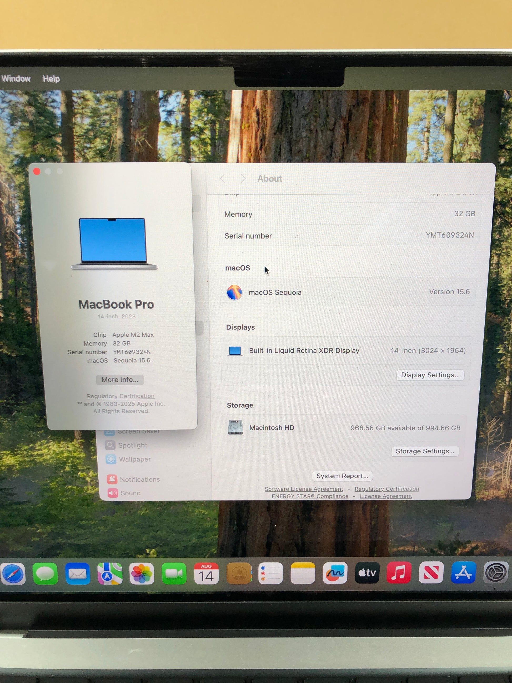Open License Agreement link
The image size is (512, 683).
point(386,496)
